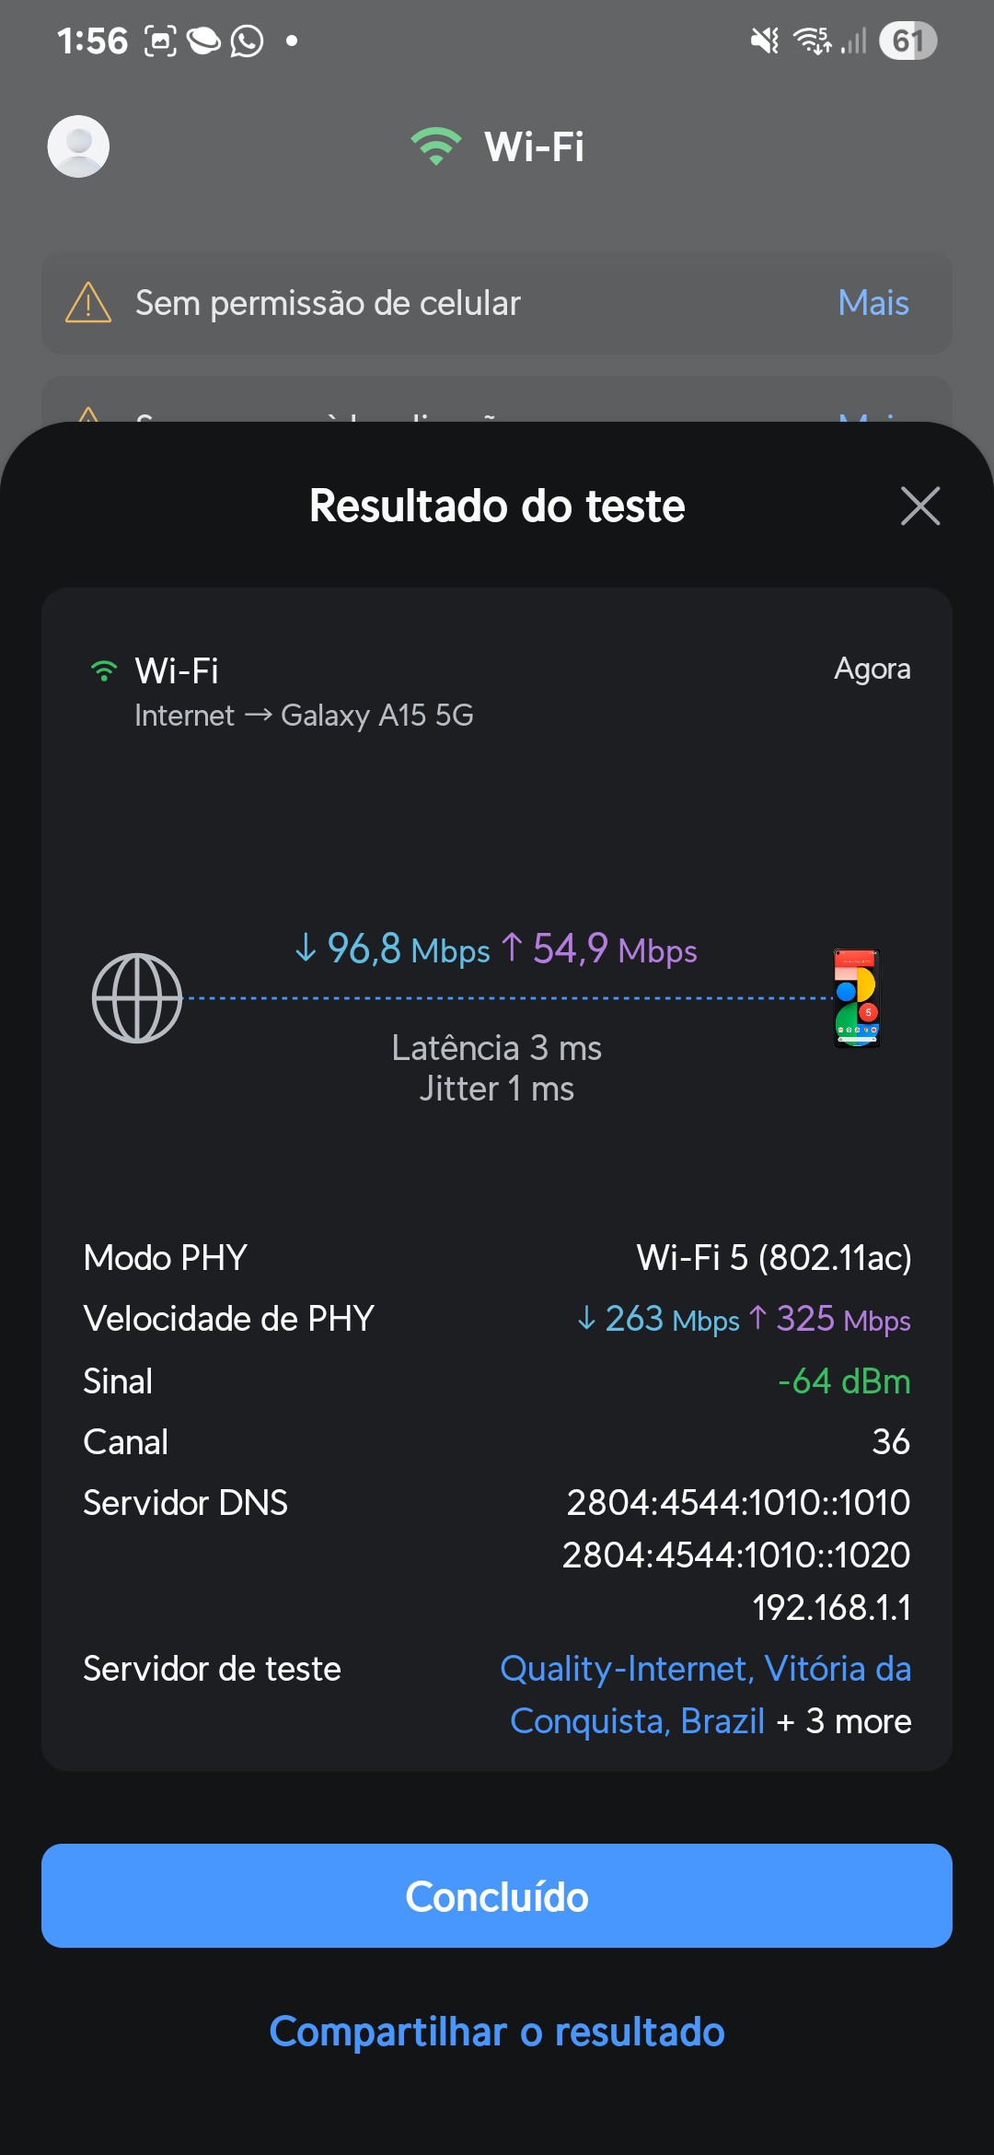Expand the '+ 3 more' test servers
This screenshot has width=994, height=2155.
click(x=844, y=1721)
